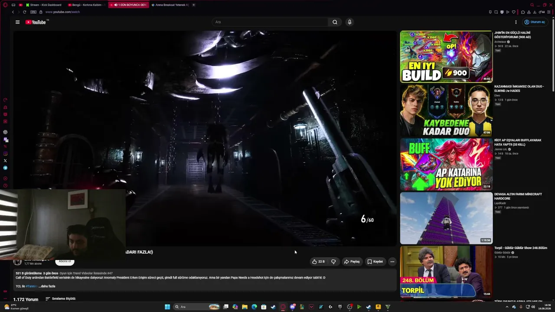Click the pinned YouTube tab icon
The image size is (555, 312).
pos(20,5)
